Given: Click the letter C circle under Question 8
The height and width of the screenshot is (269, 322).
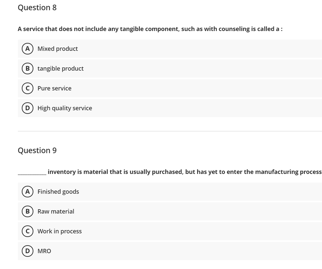Looking at the screenshot, I should click(x=27, y=88).
